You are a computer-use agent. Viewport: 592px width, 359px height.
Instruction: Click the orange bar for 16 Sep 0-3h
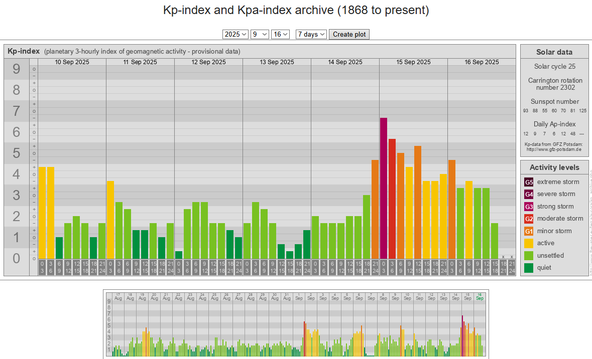[452, 209]
